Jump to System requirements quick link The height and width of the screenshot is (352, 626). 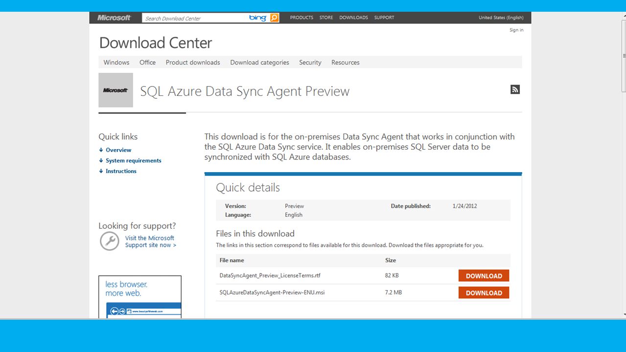tap(133, 160)
